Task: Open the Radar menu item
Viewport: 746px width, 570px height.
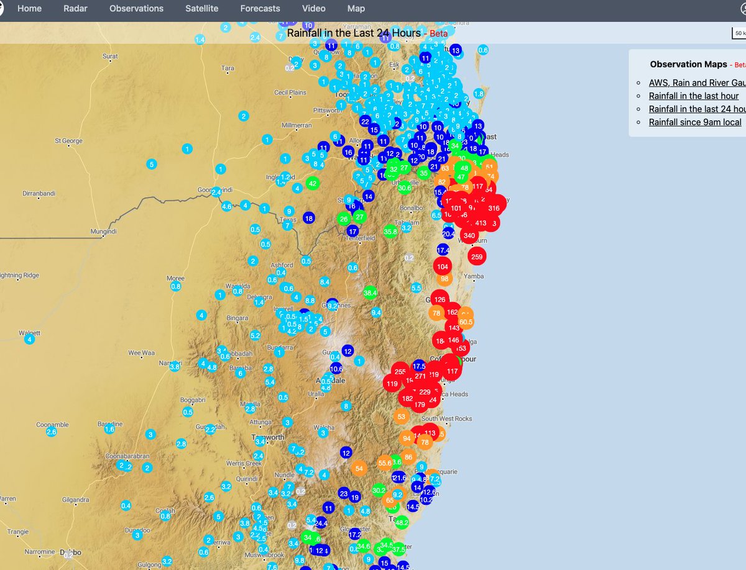Action: coord(76,9)
